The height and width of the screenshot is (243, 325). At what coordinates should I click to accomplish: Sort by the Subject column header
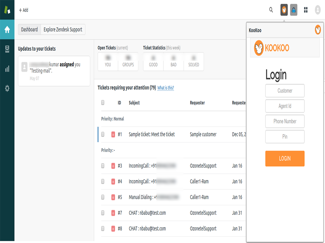[x=134, y=103]
